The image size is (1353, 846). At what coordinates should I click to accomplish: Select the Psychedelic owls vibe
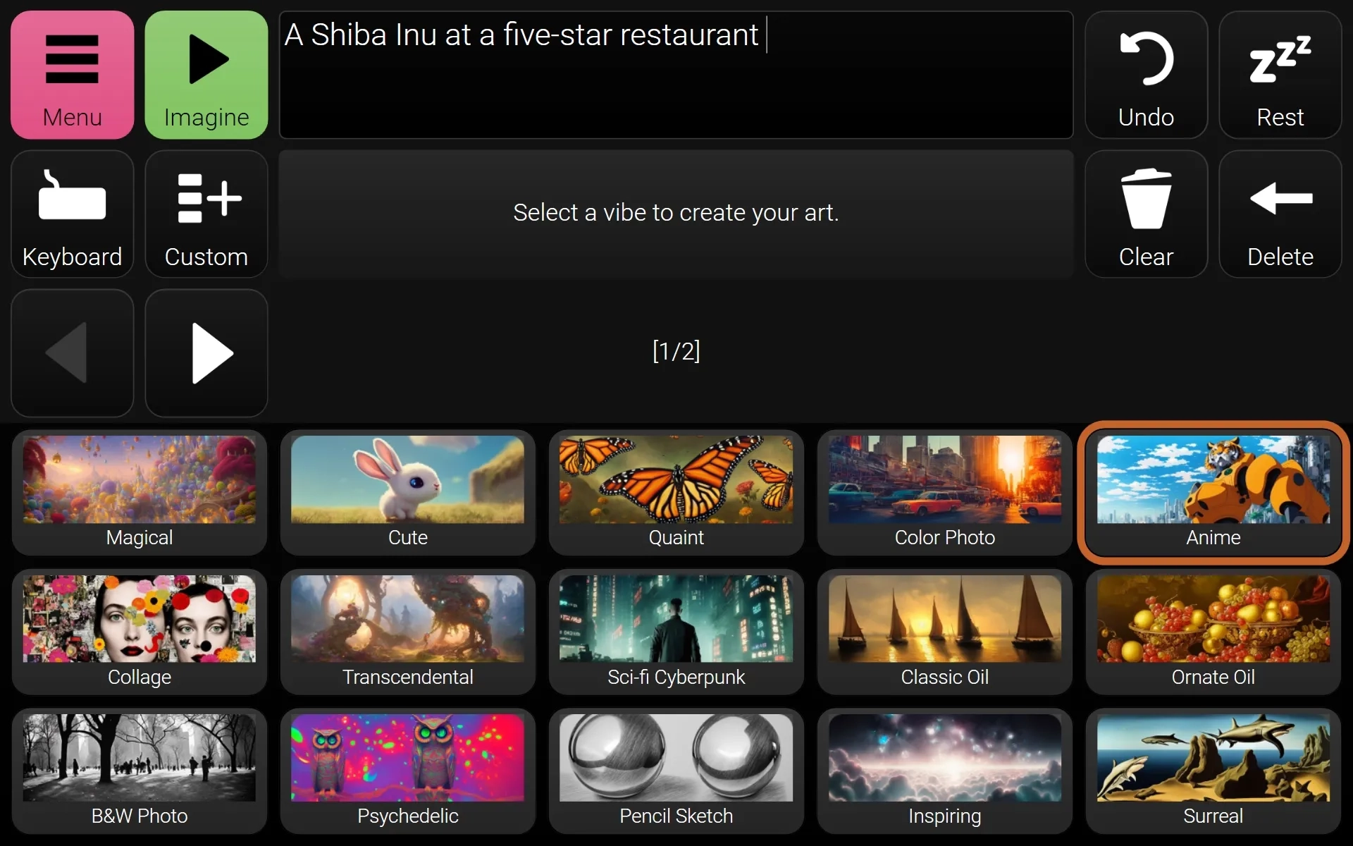(x=408, y=771)
